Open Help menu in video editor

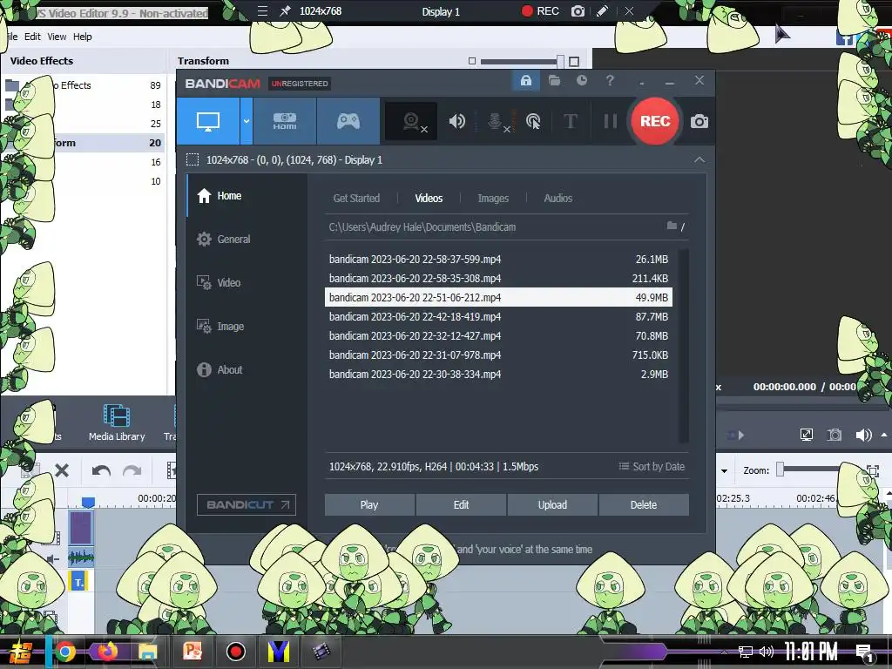click(83, 37)
